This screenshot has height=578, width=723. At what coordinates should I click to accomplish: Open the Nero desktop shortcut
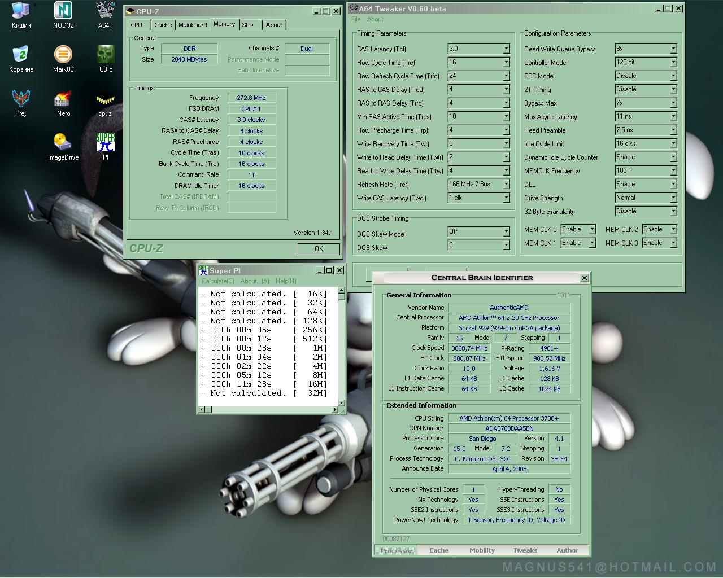click(x=63, y=103)
